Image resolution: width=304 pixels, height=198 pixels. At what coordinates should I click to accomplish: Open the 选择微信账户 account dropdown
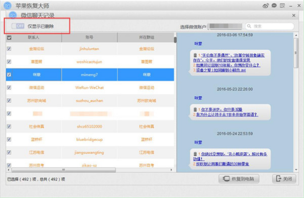[x=225, y=26]
